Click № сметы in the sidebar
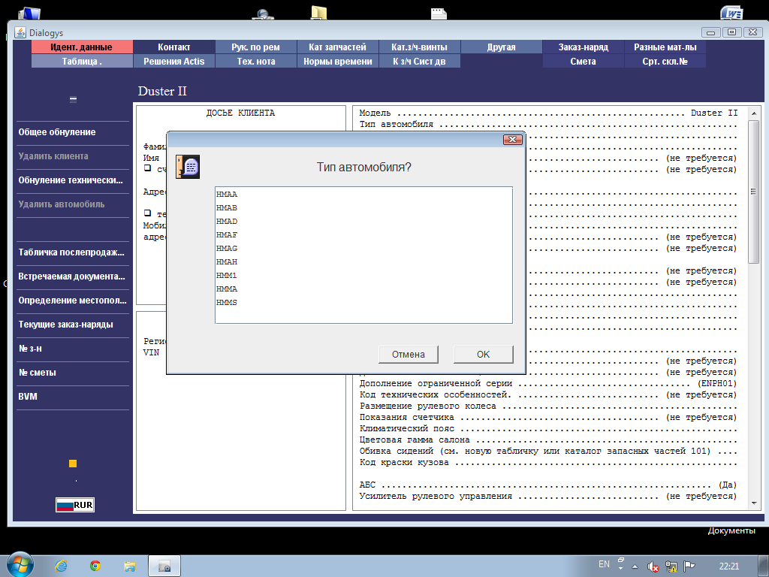769x577 pixels. (x=73, y=373)
